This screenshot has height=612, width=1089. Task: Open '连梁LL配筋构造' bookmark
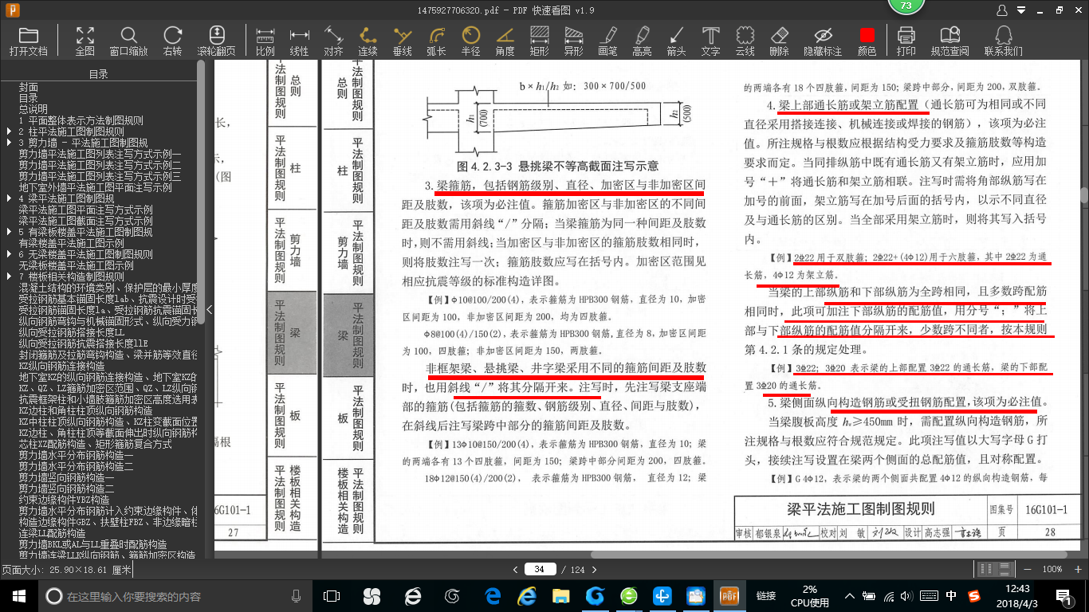coord(53,533)
